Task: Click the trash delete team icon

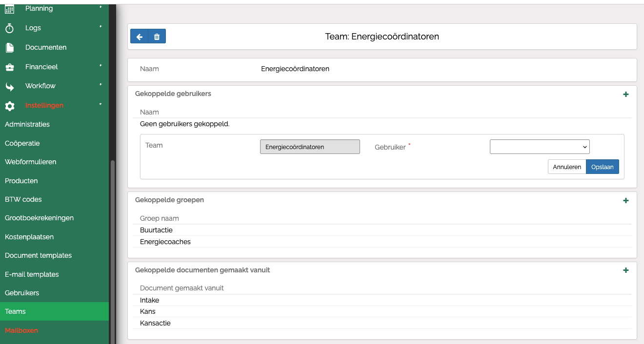Action: click(157, 37)
